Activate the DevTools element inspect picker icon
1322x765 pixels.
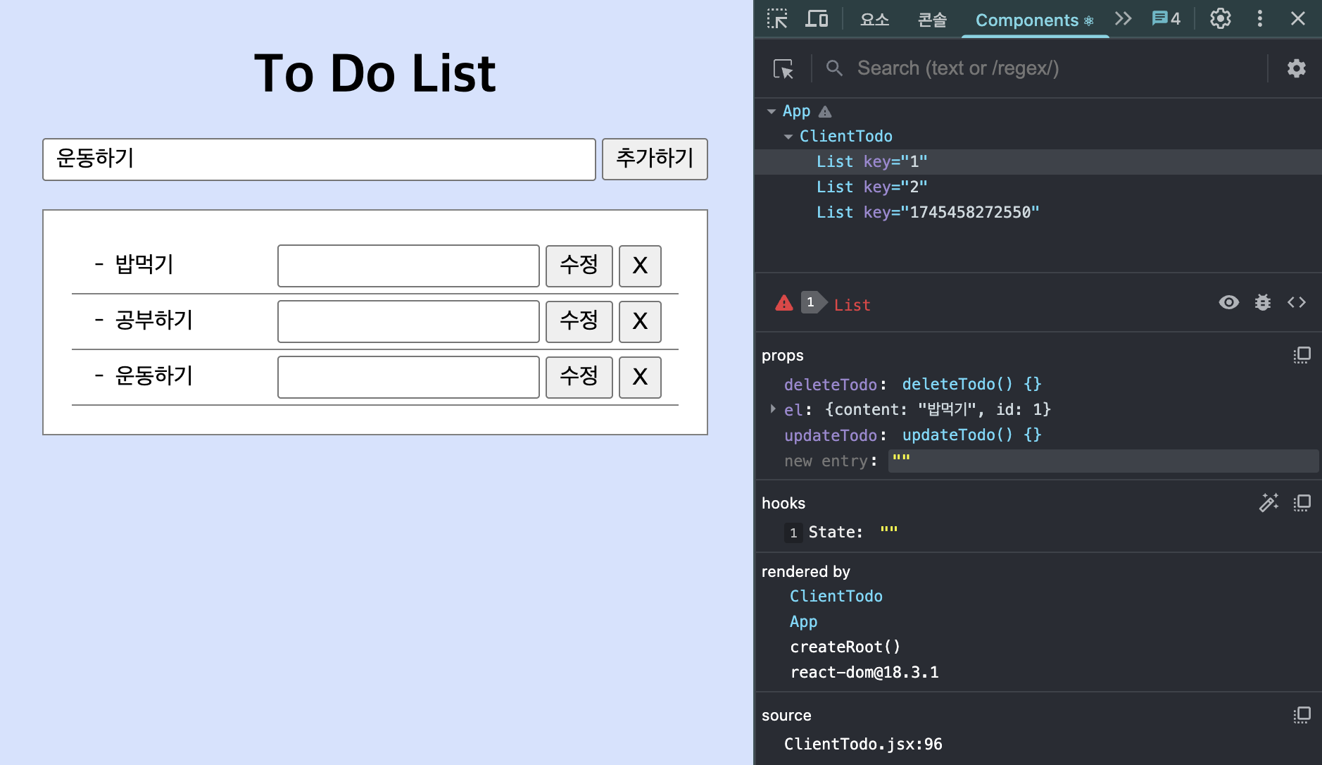pos(777,19)
